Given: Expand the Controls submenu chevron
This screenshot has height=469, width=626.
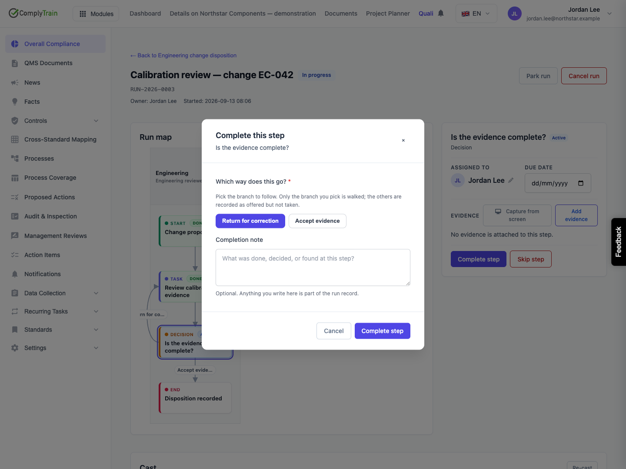Looking at the screenshot, I should pos(96,121).
